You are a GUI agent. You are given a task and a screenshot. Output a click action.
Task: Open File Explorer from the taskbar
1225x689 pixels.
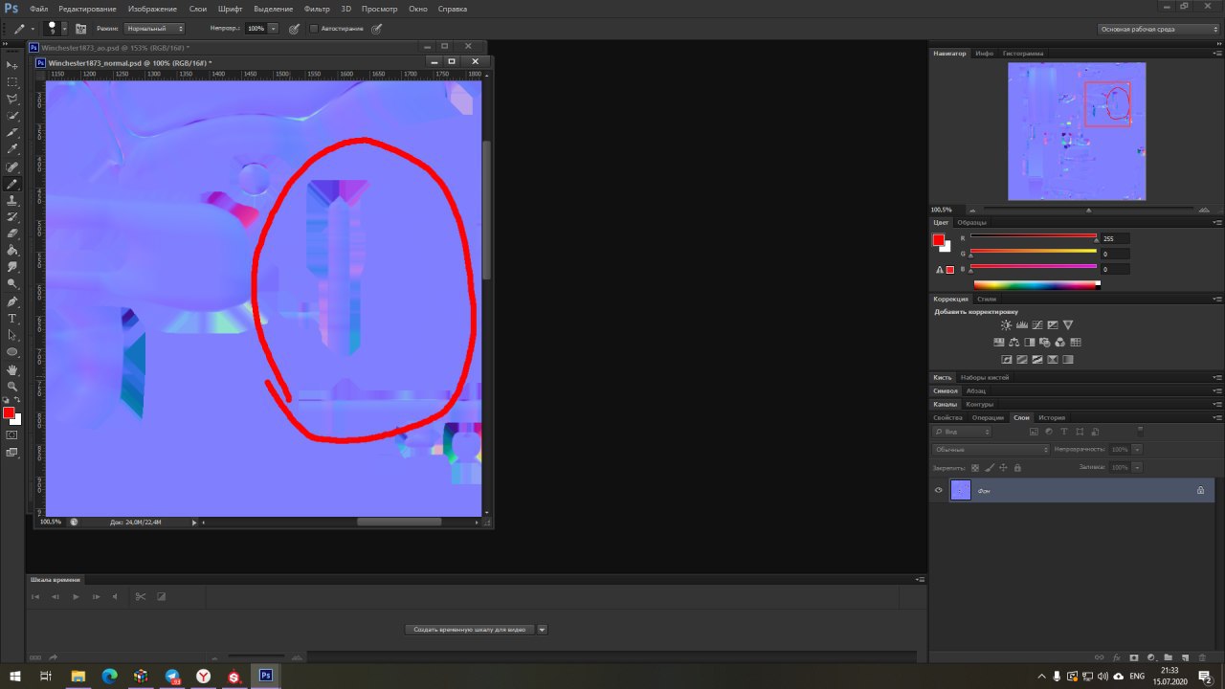click(x=78, y=676)
